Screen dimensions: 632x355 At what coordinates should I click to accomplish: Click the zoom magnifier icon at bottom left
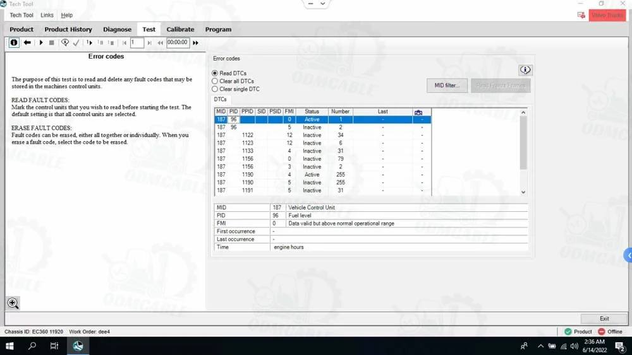[13, 303]
